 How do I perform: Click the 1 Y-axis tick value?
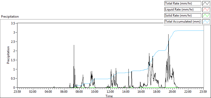14,69
